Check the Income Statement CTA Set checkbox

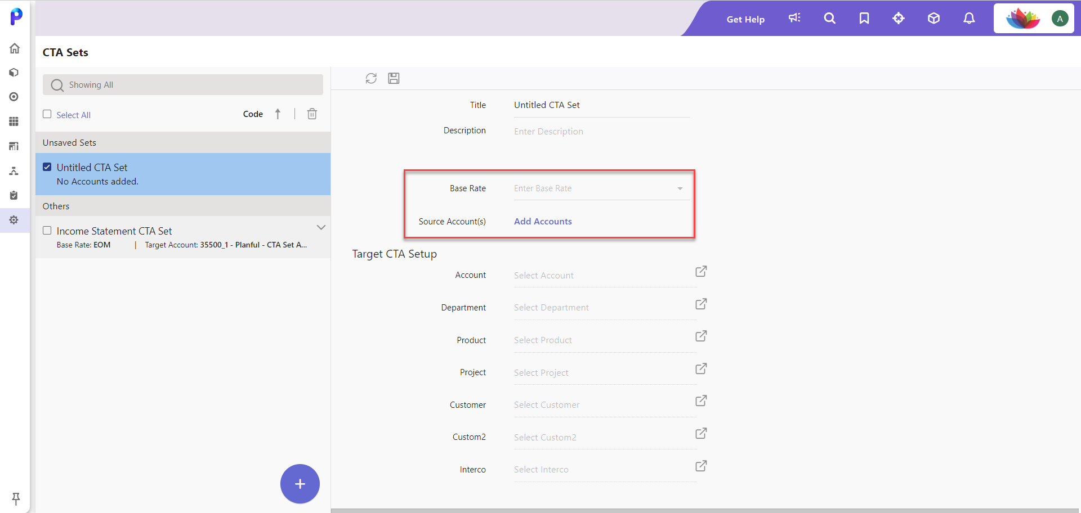tap(47, 231)
